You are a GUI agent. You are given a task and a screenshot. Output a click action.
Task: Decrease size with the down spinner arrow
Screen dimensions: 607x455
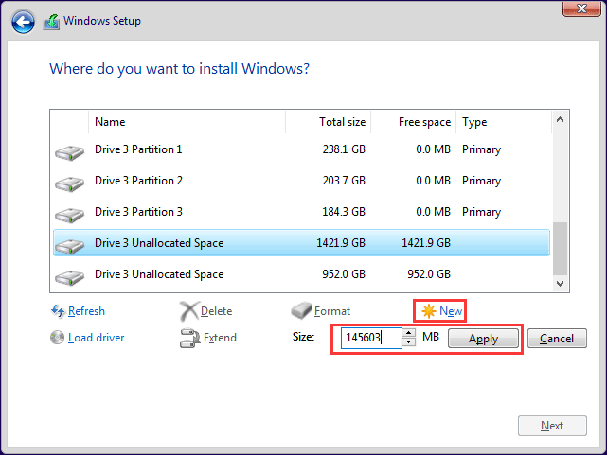(x=409, y=341)
